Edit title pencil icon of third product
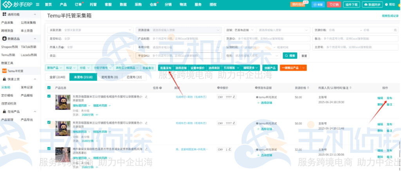Image resolution: width=401 pixels, height=176 pixels. (146, 149)
